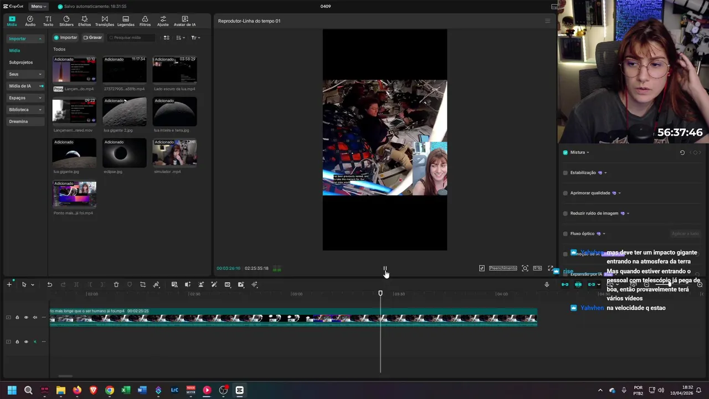Select Subprojetos in the sidebar
The width and height of the screenshot is (709, 399).
click(21, 62)
